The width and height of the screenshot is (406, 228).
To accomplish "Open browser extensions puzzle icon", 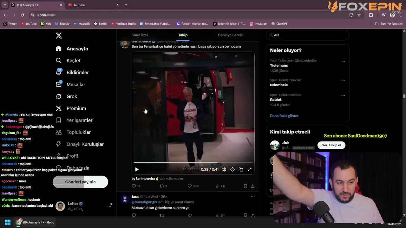I will click(371, 15).
